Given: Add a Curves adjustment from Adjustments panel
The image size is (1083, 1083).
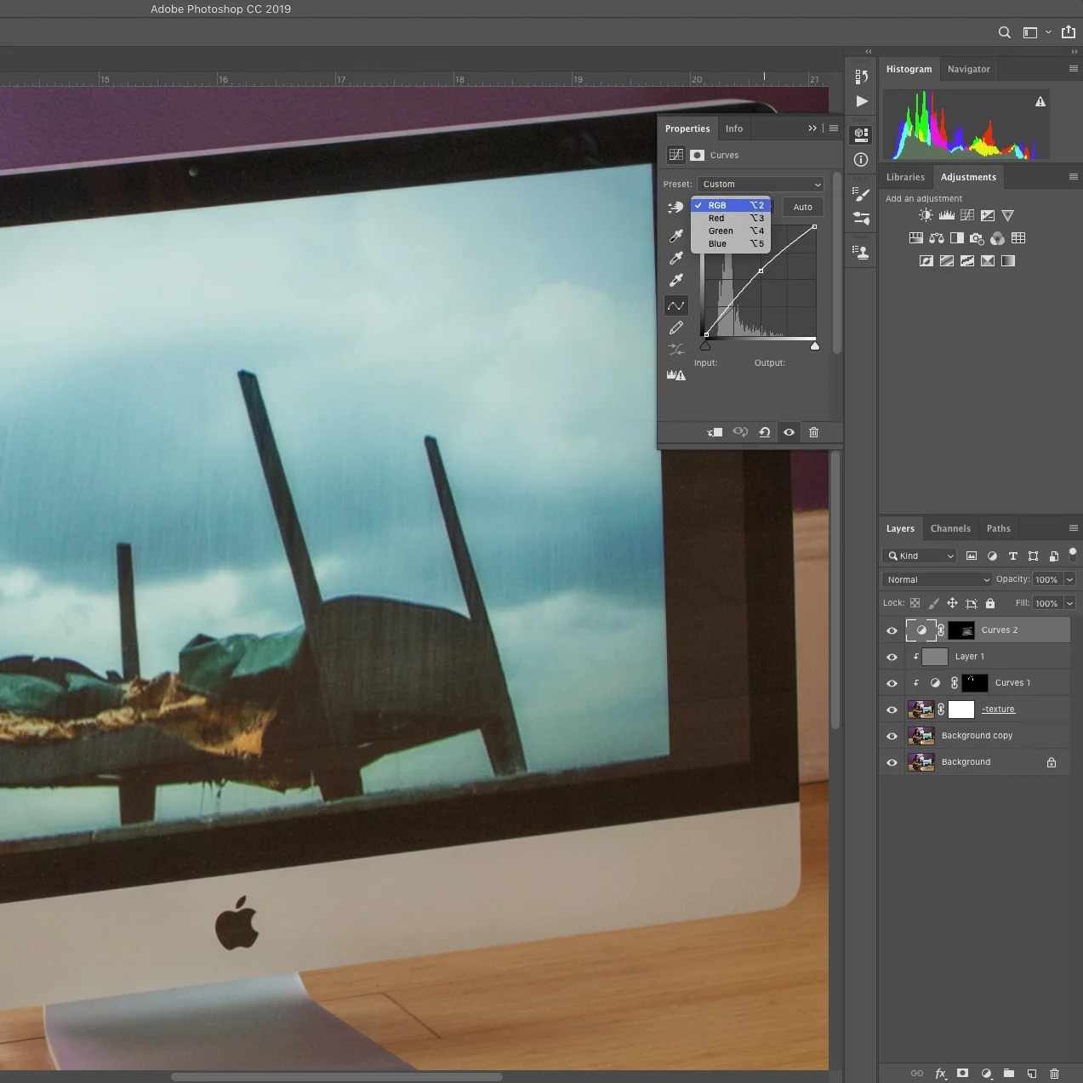Looking at the screenshot, I should click(966, 215).
